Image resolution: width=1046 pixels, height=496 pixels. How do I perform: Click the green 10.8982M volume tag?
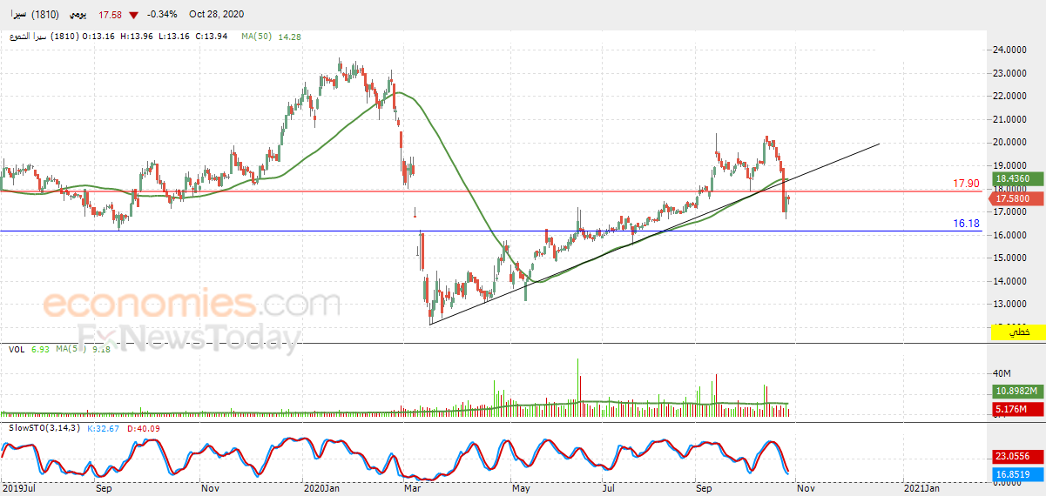point(1018,392)
